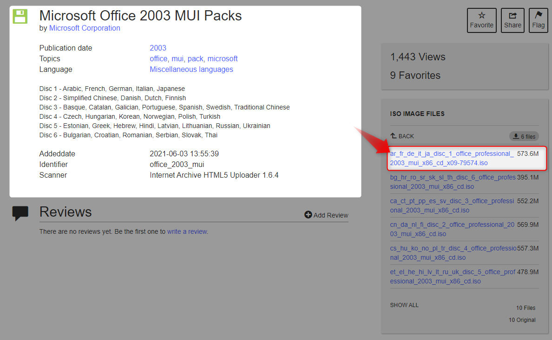The width and height of the screenshot is (552, 340).
Task: Click the Reviews speech bubble icon
Action: 20,212
